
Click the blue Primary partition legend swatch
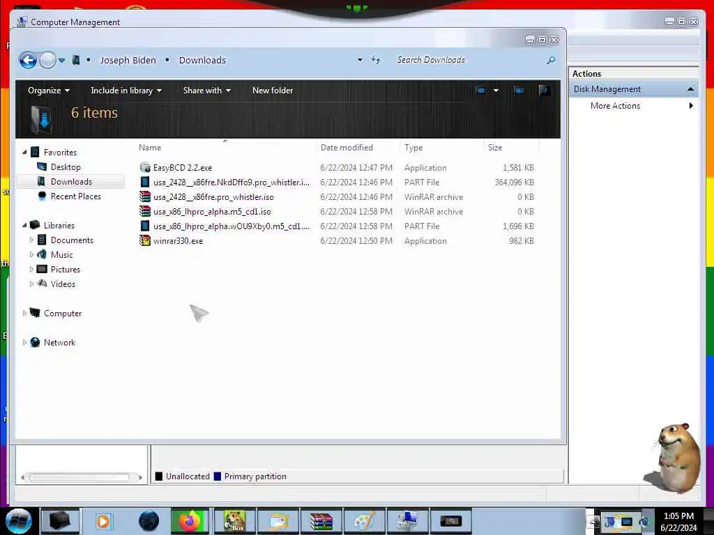click(218, 476)
